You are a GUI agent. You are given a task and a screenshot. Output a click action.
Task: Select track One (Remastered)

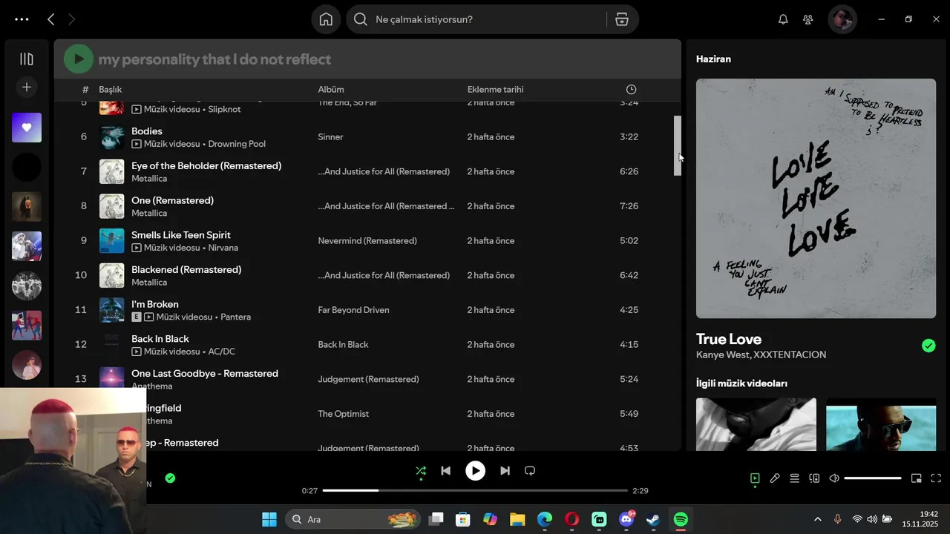pyautogui.click(x=172, y=200)
